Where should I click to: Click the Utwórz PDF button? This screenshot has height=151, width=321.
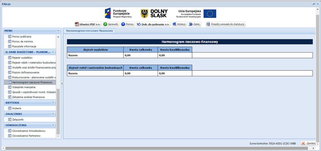(x=88, y=24)
